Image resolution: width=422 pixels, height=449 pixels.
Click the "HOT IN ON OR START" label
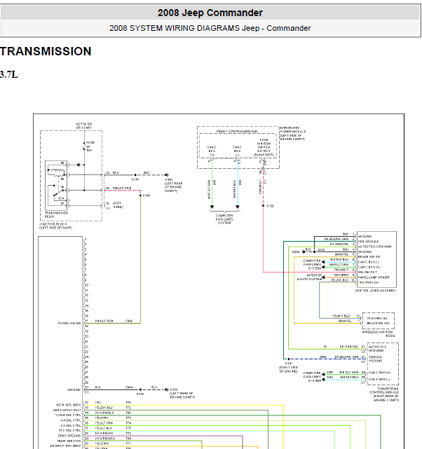tap(83, 125)
